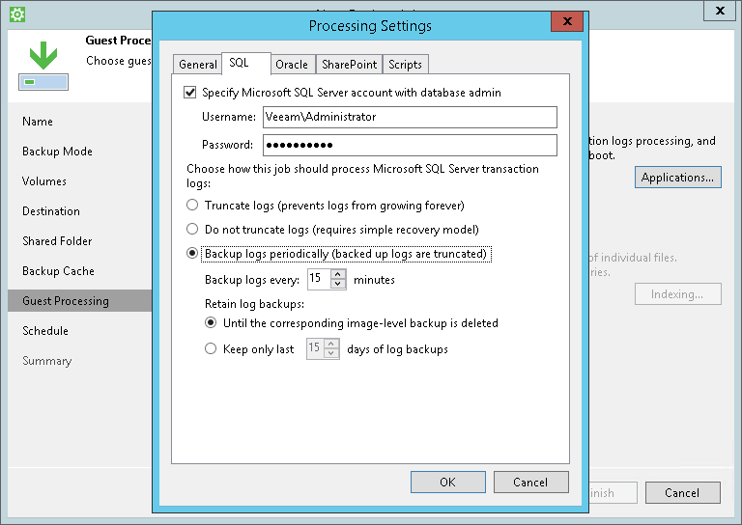Click the days of log backups field
Image resolution: width=742 pixels, height=525 pixels.
click(x=315, y=348)
